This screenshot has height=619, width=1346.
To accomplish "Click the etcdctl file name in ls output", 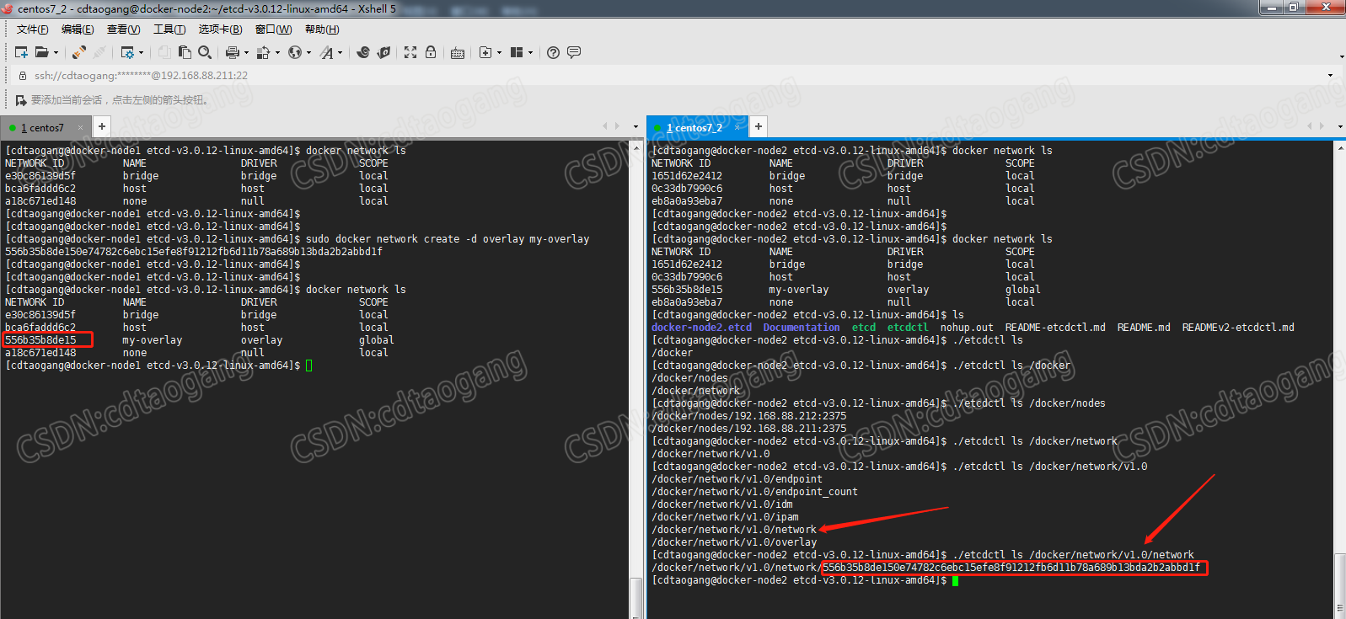I will (907, 328).
